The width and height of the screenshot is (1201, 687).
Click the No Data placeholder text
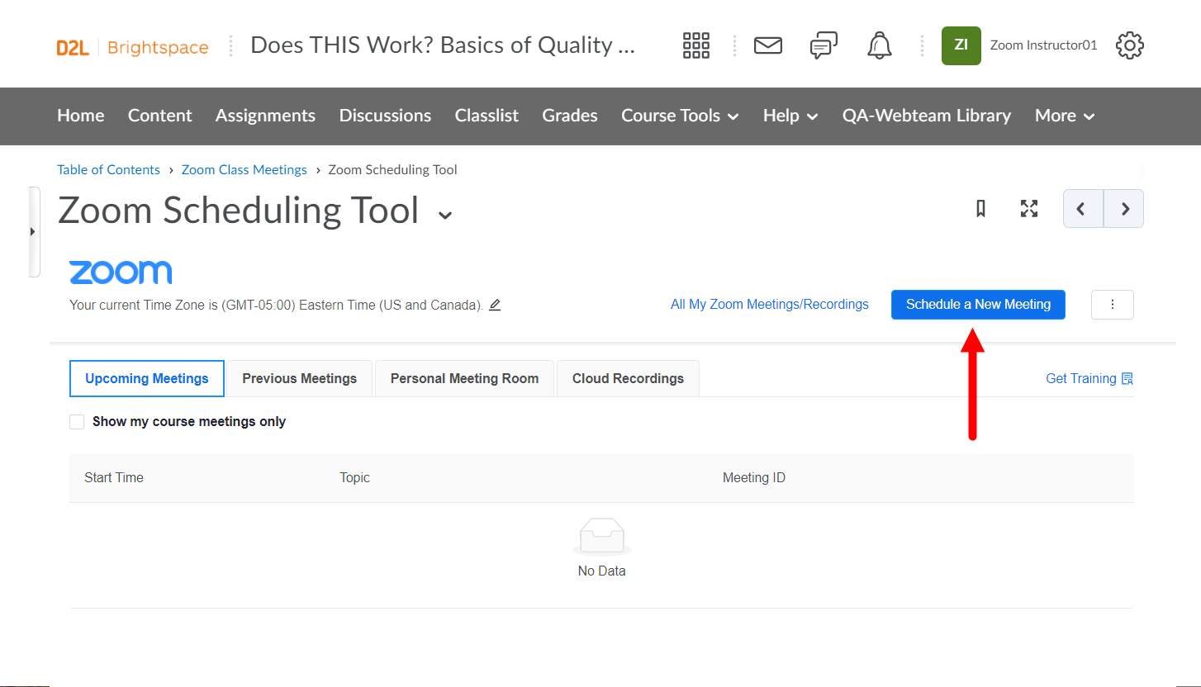[x=602, y=571]
